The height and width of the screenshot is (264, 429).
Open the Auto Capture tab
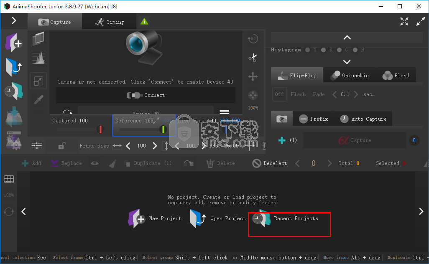coord(363,119)
